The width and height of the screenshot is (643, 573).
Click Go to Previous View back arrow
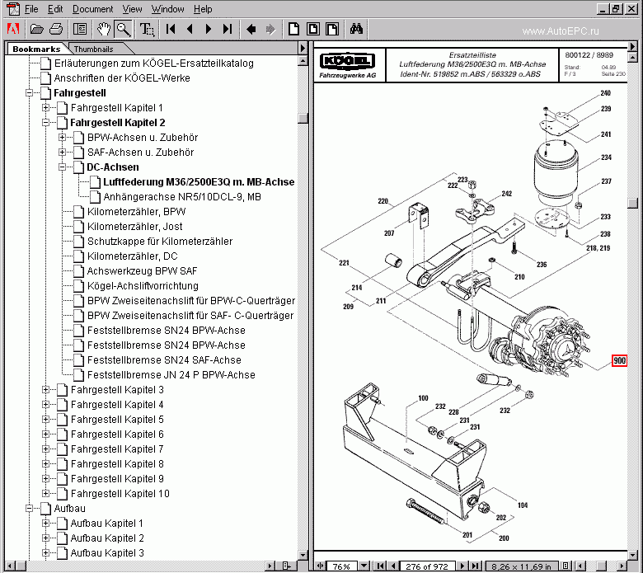[x=251, y=29]
